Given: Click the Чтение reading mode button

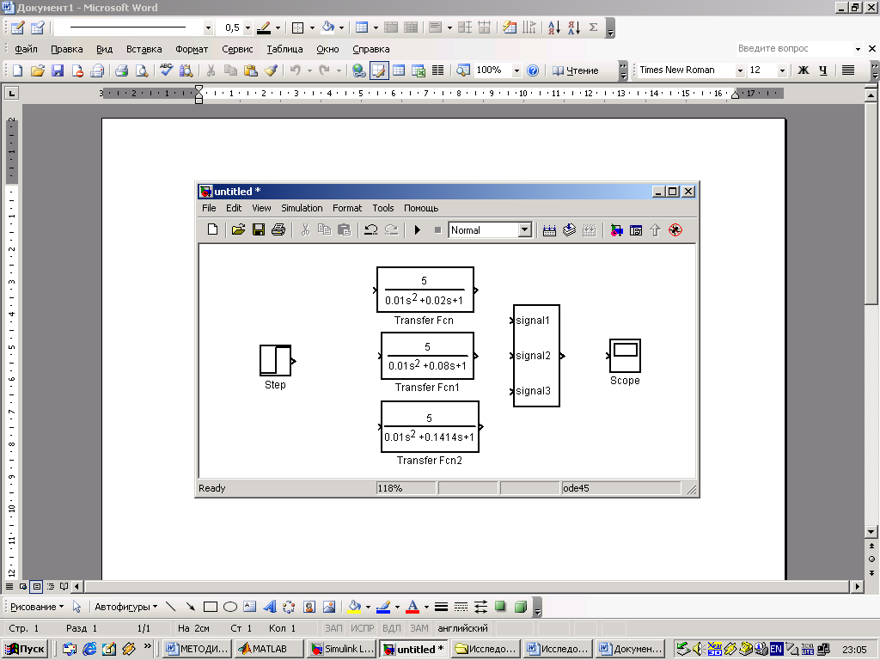Looking at the screenshot, I should tap(576, 70).
